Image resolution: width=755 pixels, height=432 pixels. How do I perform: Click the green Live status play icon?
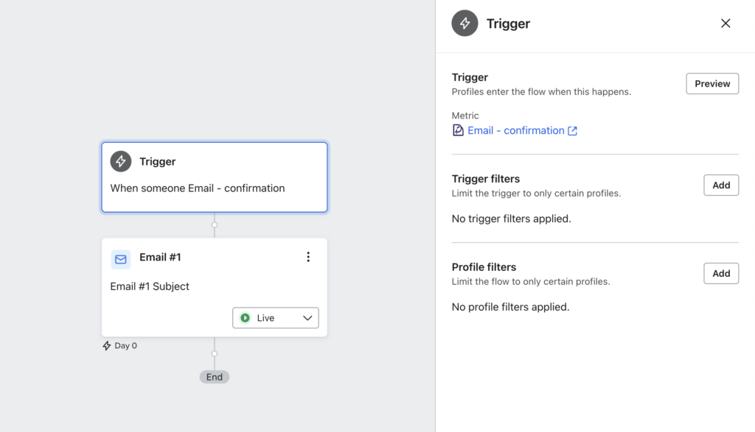246,318
